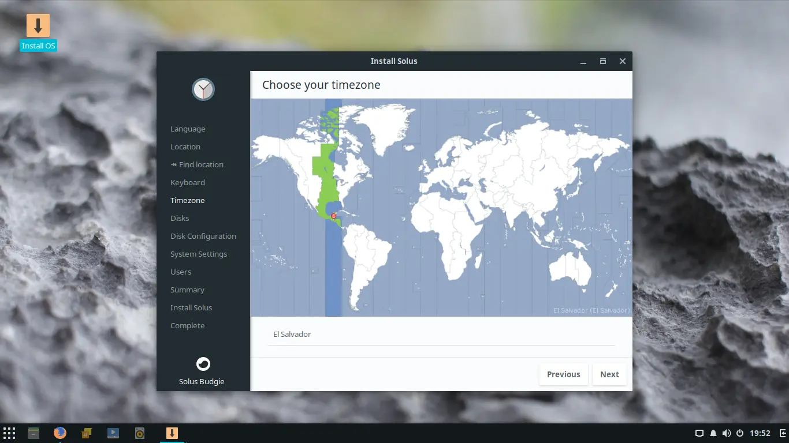The height and width of the screenshot is (443, 789).
Task: Open the software center panel icon
Action: click(87, 433)
